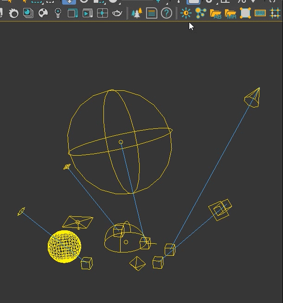
Task: Click the window icon with crosshair arrow
Action: click(103, 13)
